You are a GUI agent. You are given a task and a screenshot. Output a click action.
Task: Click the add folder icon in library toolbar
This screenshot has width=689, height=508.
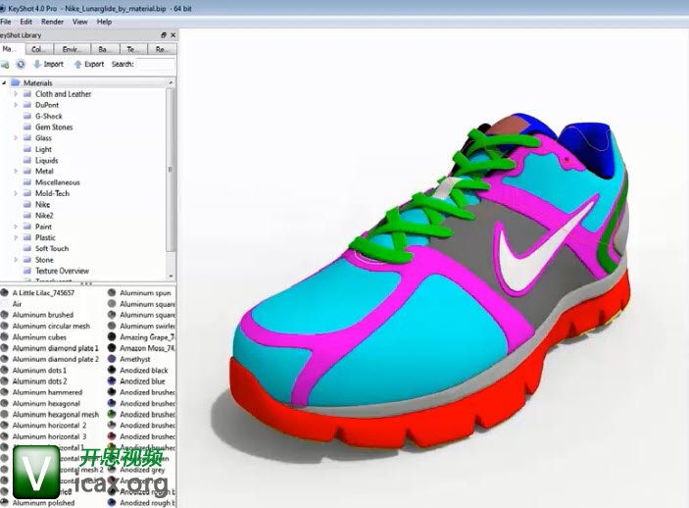(5, 64)
